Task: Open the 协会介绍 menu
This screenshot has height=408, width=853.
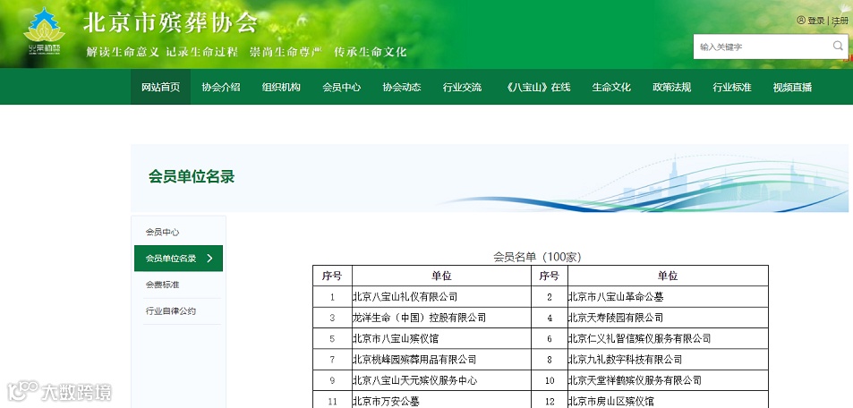Action: [221, 87]
